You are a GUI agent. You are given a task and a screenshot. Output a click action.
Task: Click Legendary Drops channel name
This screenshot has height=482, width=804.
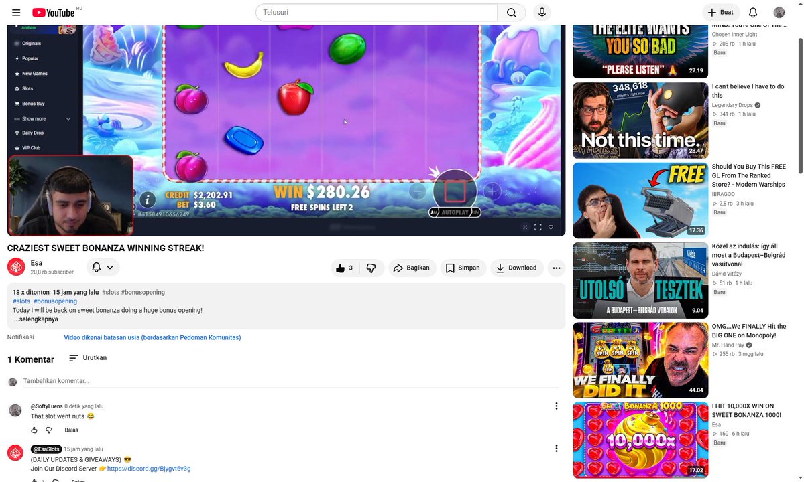pyautogui.click(x=732, y=105)
